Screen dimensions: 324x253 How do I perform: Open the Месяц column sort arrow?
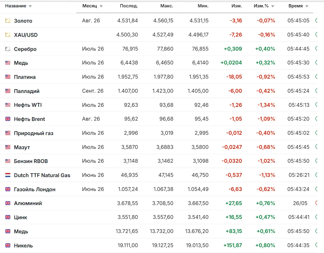point(101,6)
